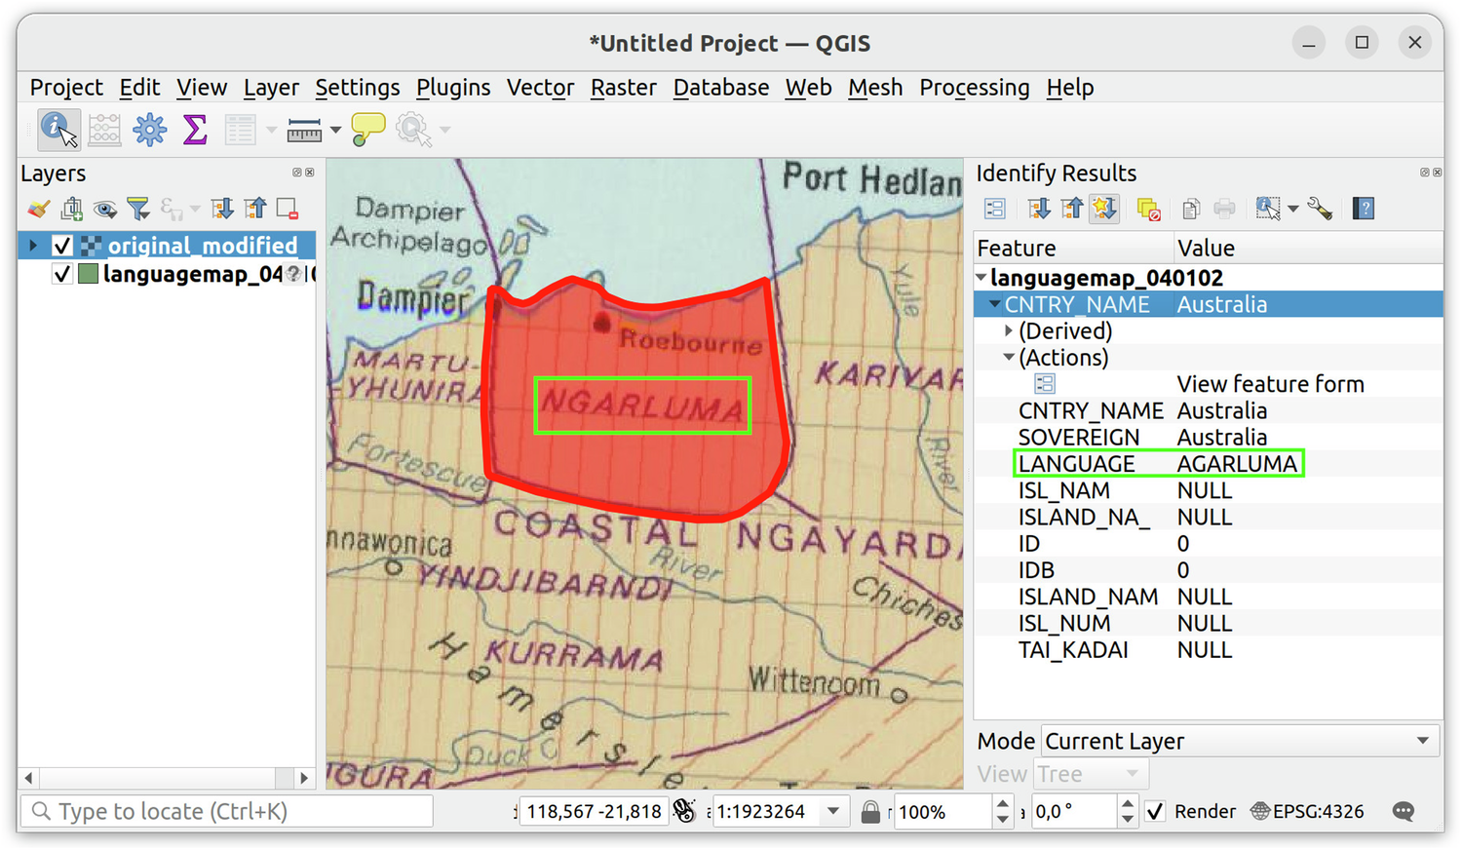1462x850 pixels.
Task: Click the EPSG:4326 CRS button
Action: (1307, 811)
